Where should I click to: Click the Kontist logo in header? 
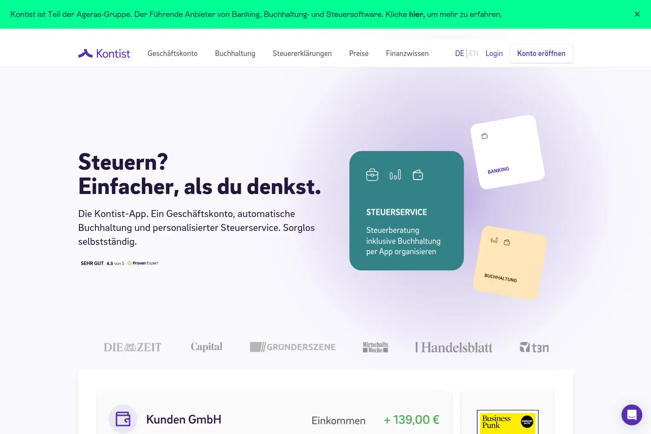[x=104, y=53]
